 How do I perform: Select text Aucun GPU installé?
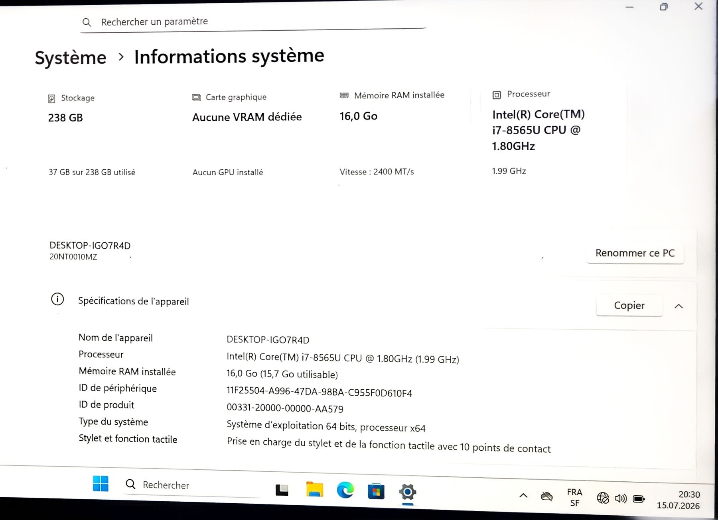228,172
